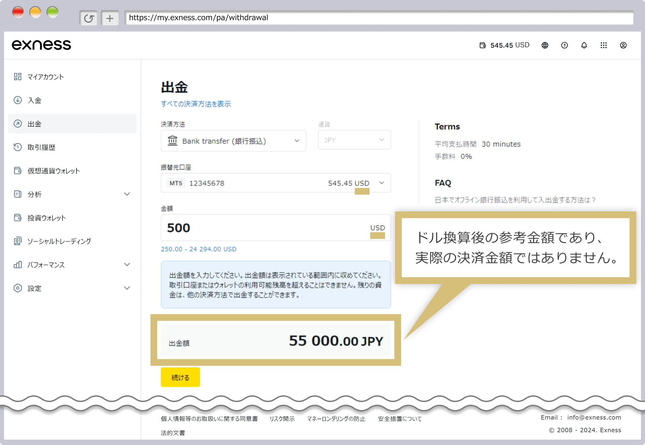645x445 pixels.
Task: Open the FAQ link about 日本でオフライン銀行振込
Action: click(515, 200)
